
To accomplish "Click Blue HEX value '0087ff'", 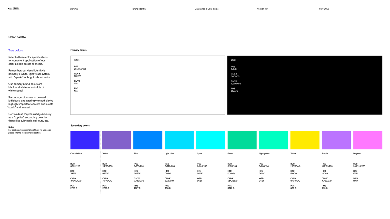I will [137, 173].
